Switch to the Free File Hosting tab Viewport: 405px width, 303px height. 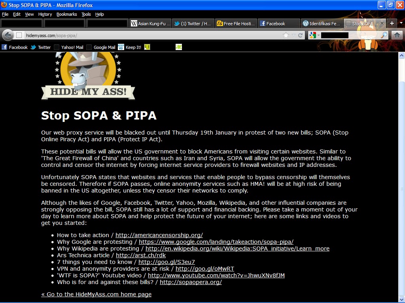click(236, 23)
